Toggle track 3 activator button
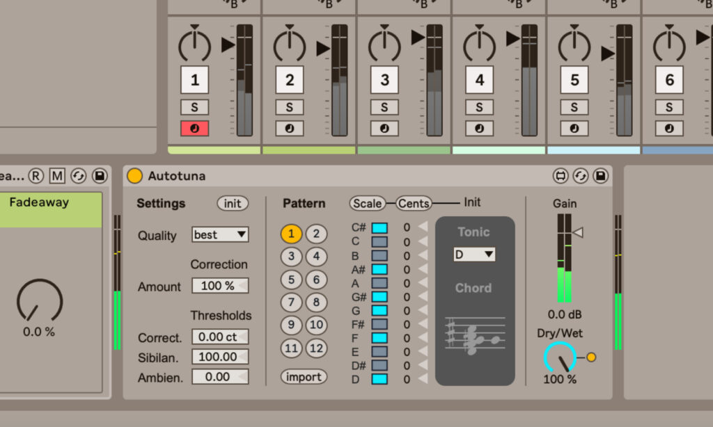Image resolution: width=713 pixels, height=427 pixels. click(x=384, y=80)
